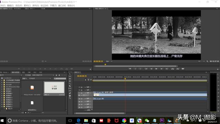Screen dimensions: 220x124
Task: Open 'view as' dropdown in Media Browser
Action: (x=40, y=79)
